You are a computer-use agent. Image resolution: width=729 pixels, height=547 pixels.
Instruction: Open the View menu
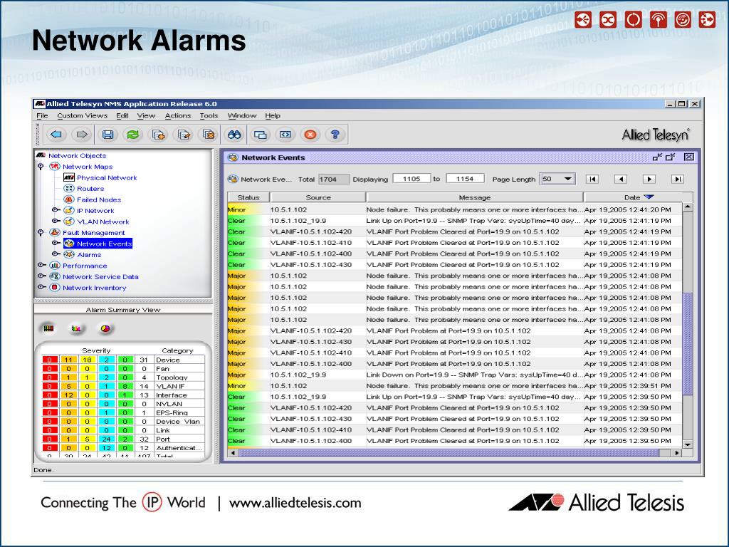coord(146,115)
